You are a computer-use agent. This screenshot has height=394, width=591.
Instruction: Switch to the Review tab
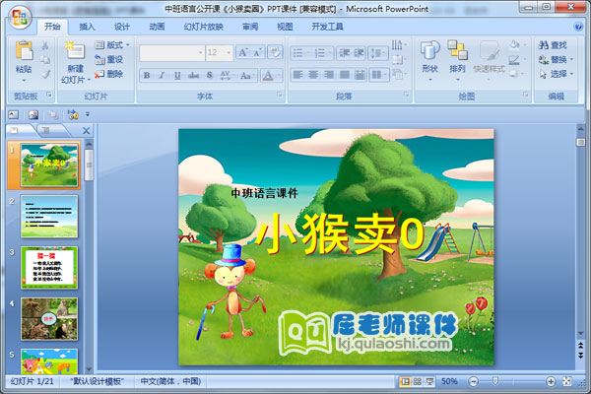[250, 27]
